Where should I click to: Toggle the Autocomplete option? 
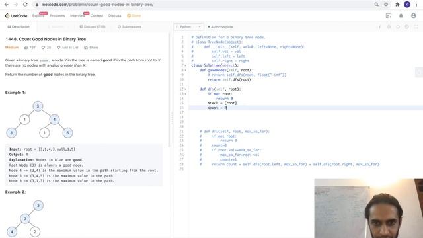220,27
